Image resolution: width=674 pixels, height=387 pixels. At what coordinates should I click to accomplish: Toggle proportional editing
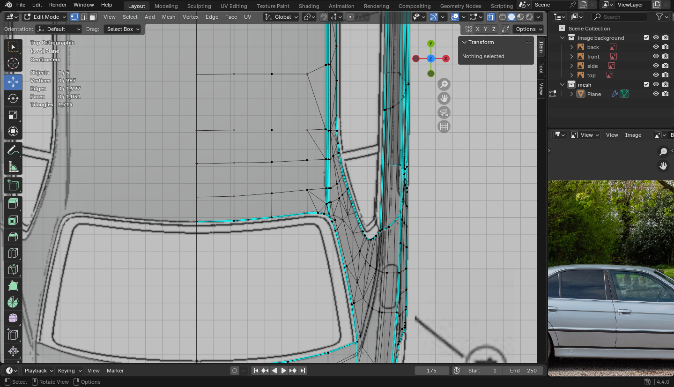tap(350, 17)
